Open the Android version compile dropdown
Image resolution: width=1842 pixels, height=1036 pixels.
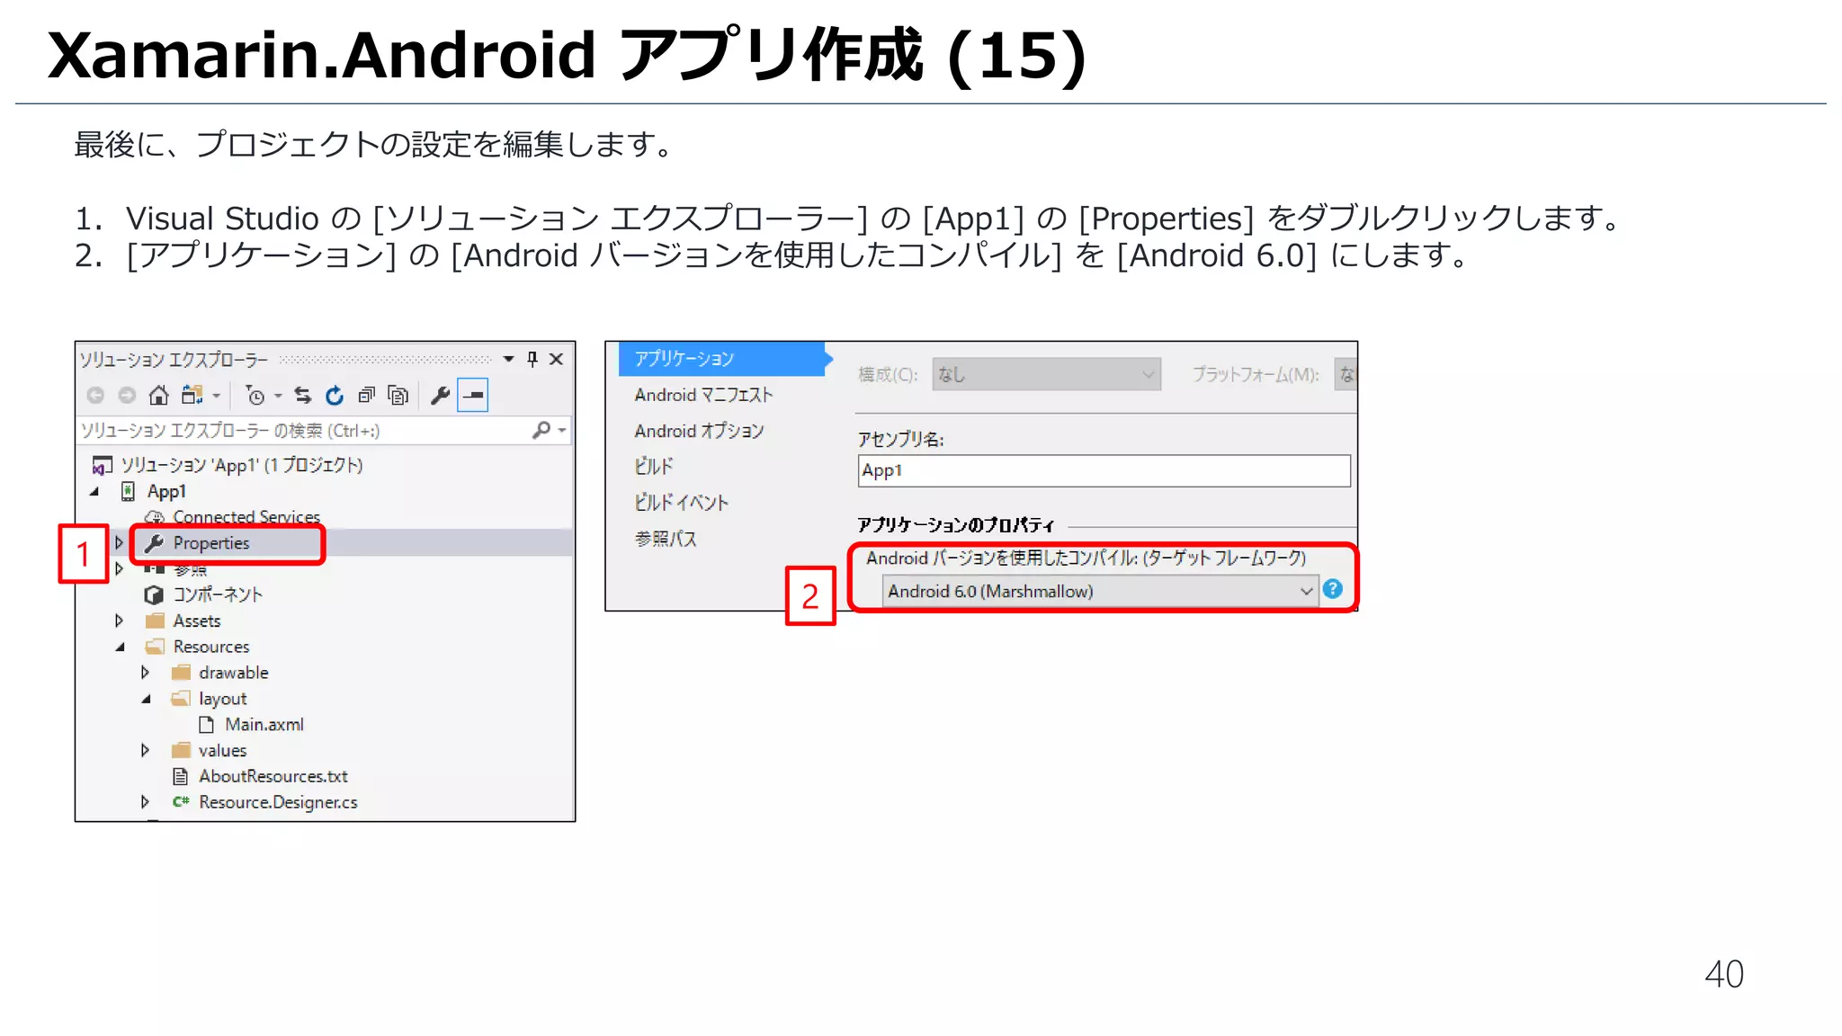click(1100, 591)
